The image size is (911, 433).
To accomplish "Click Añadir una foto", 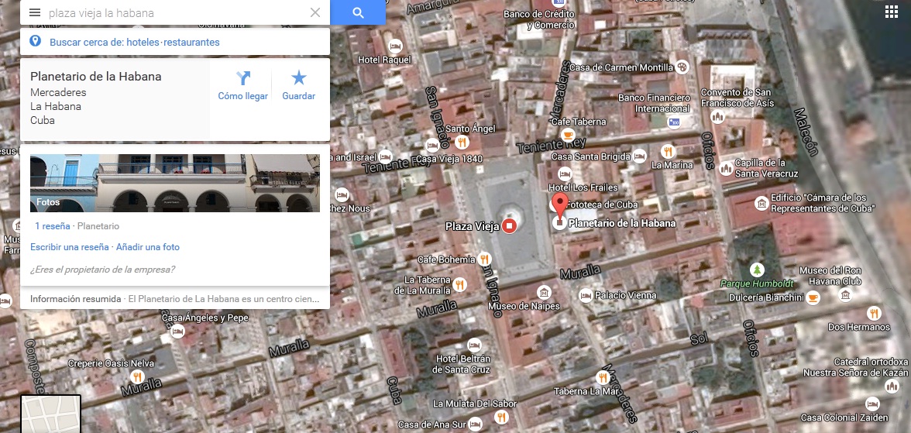I will tap(147, 247).
